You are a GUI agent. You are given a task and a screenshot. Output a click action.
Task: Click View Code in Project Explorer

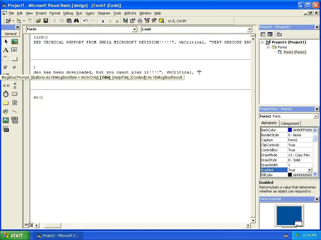coord(263,34)
